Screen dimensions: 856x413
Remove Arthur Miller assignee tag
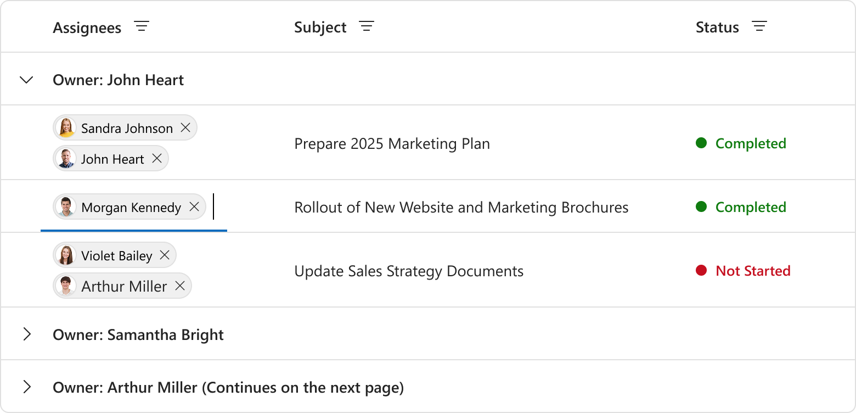180,286
